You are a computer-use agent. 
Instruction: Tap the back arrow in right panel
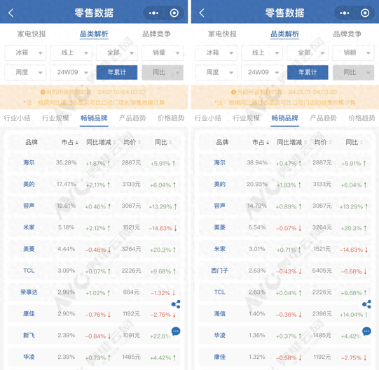pyautogui.click(x=202, y=13)
